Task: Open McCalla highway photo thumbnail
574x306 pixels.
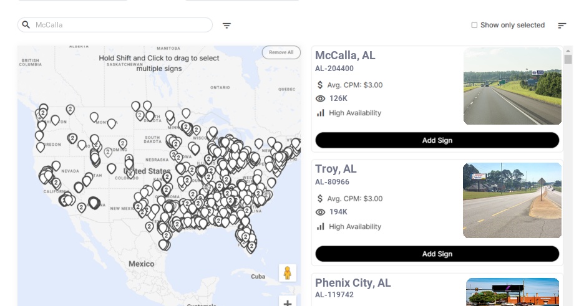Action: click(512, 86)
